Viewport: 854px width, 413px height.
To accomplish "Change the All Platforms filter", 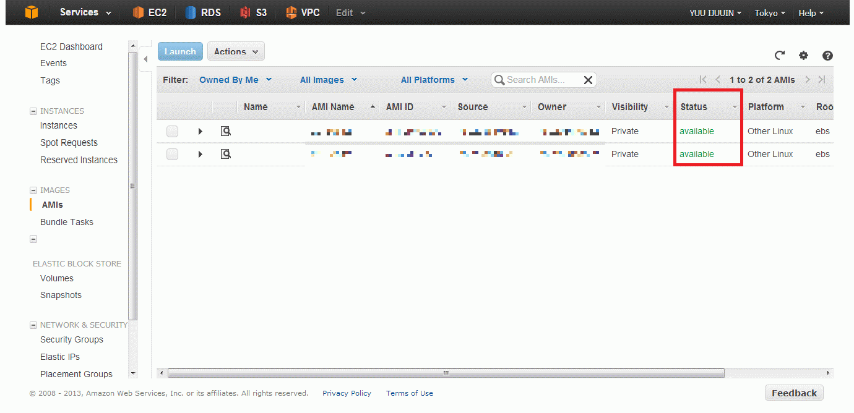I will pyautogui.click(x=434, y=80).
